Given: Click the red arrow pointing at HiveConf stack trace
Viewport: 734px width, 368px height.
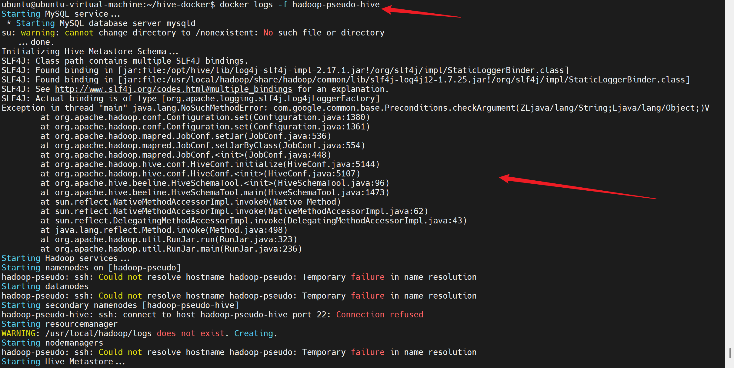Looking at the screenshot, I should (577, 187).
